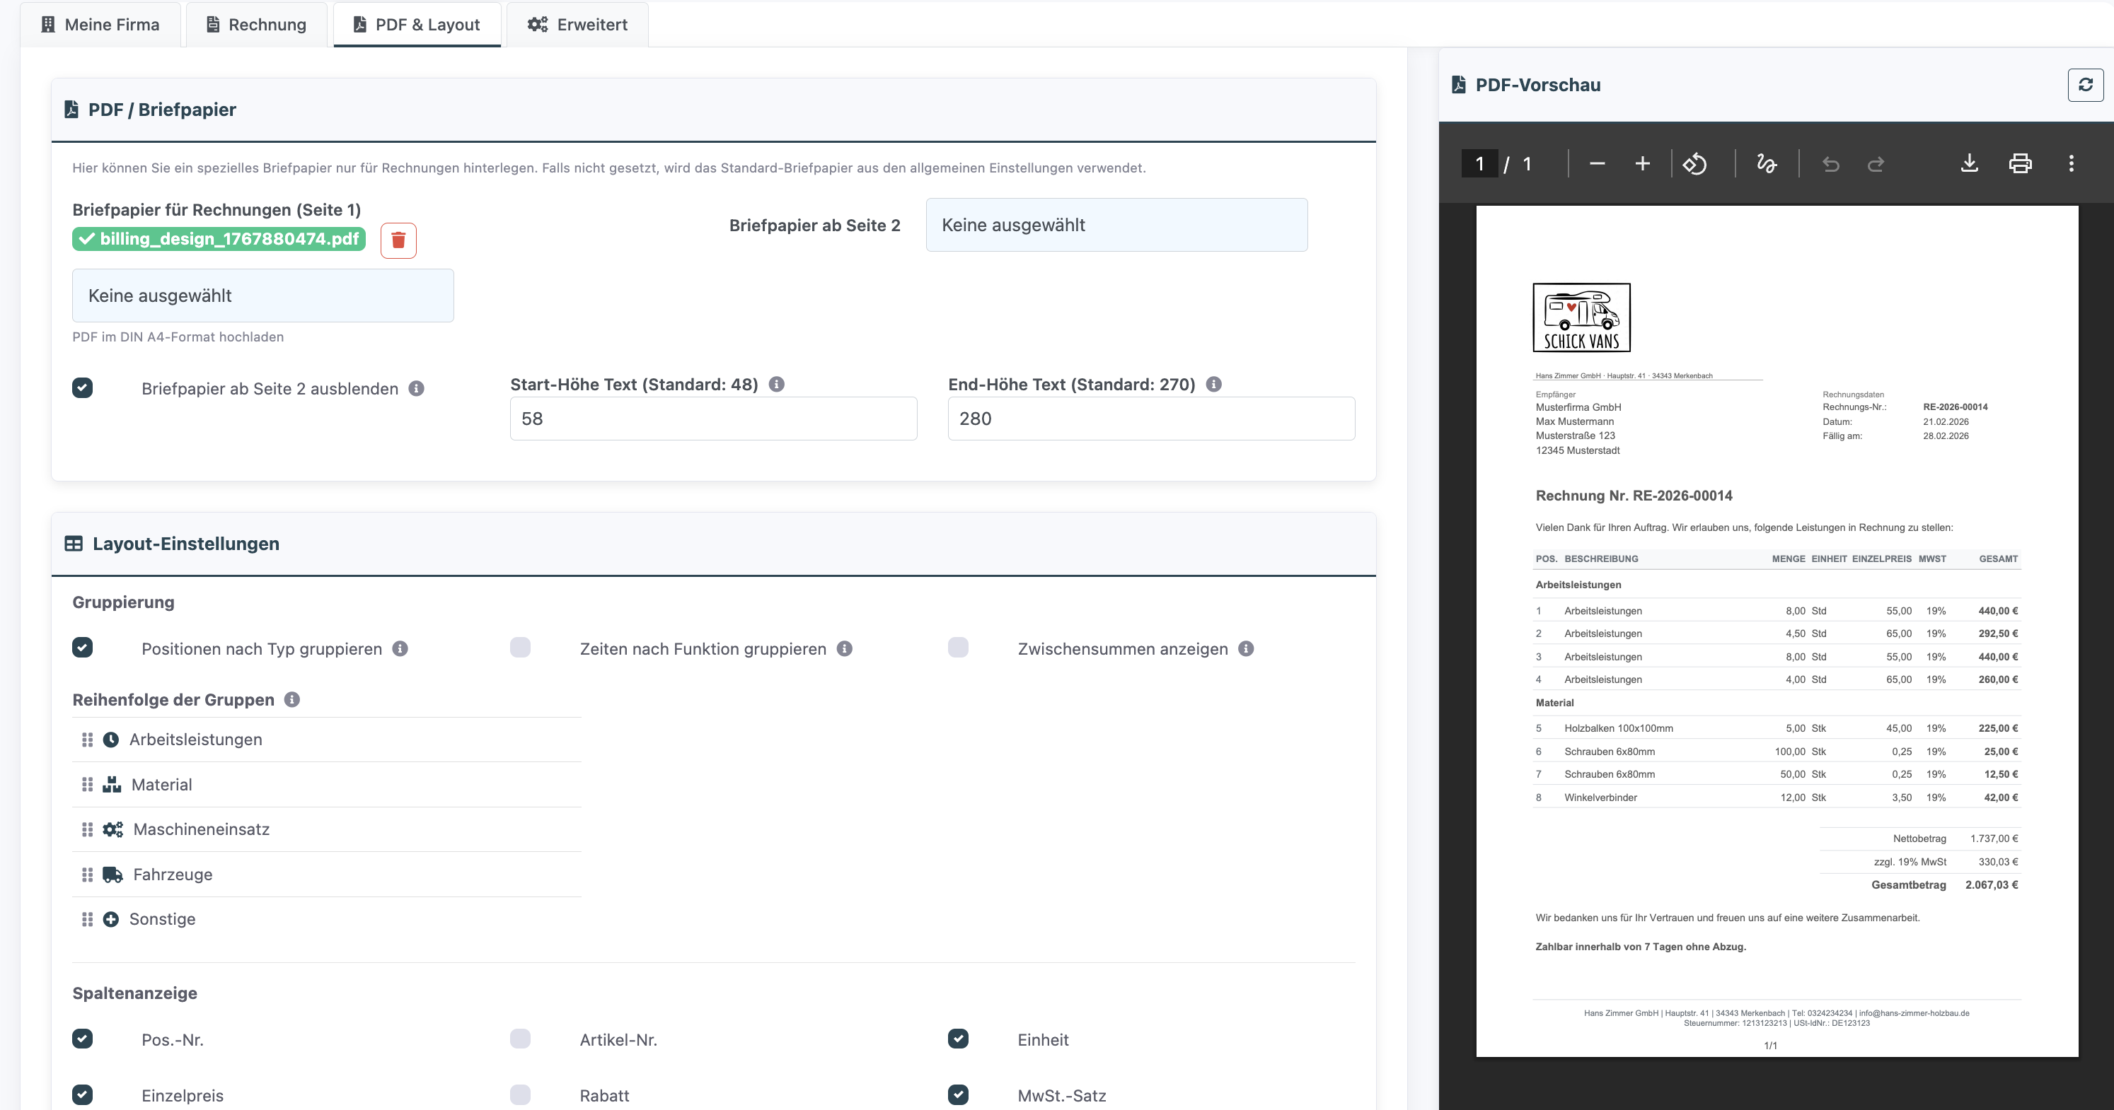Open the Seite 1 Briefpapier file selector
2114x1110 pixels.
[262, 295]
